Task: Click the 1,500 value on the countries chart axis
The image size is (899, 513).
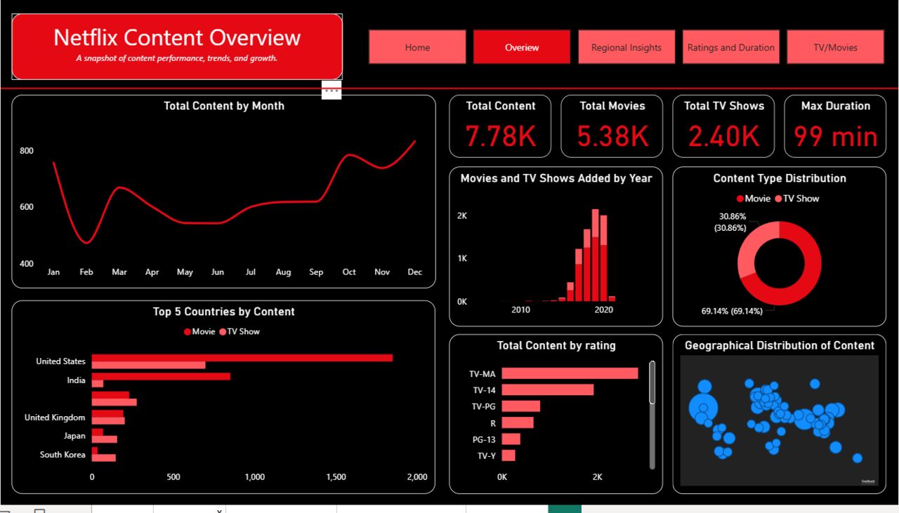Action: pyautogui.click(x=336, y=477)
